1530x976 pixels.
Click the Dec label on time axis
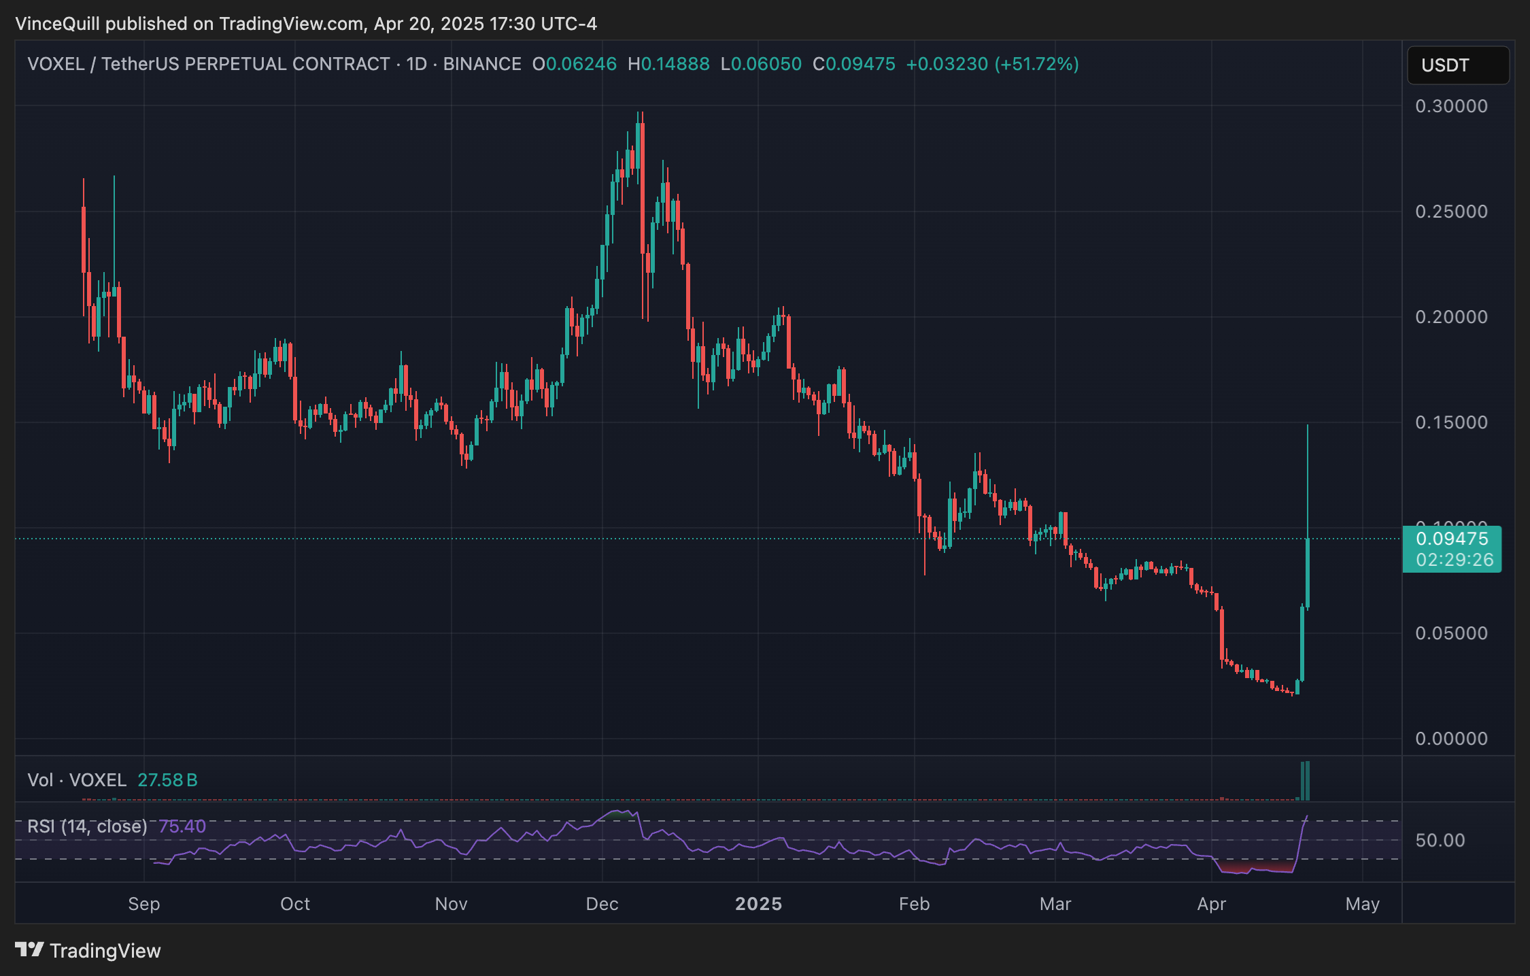[602, 904]
